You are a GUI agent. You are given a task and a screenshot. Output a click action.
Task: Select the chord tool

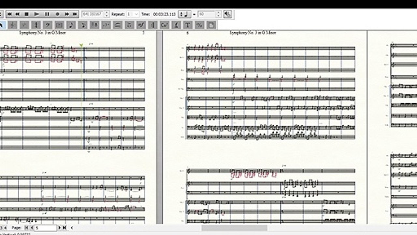[165, 25]
